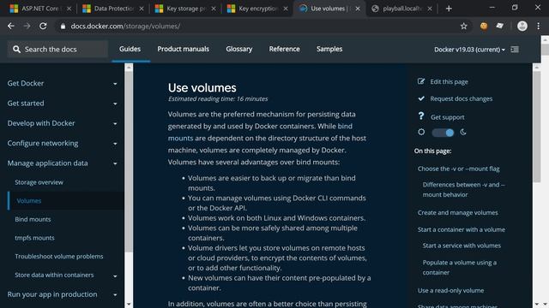The width and height of the screenshot is (549, 308).
Task: Click the question mark Get support icon
Action: [x=421, y=116]
